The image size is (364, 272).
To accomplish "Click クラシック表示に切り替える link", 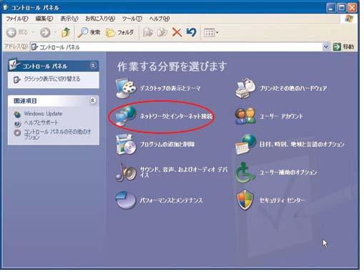I will click(52, 79).
